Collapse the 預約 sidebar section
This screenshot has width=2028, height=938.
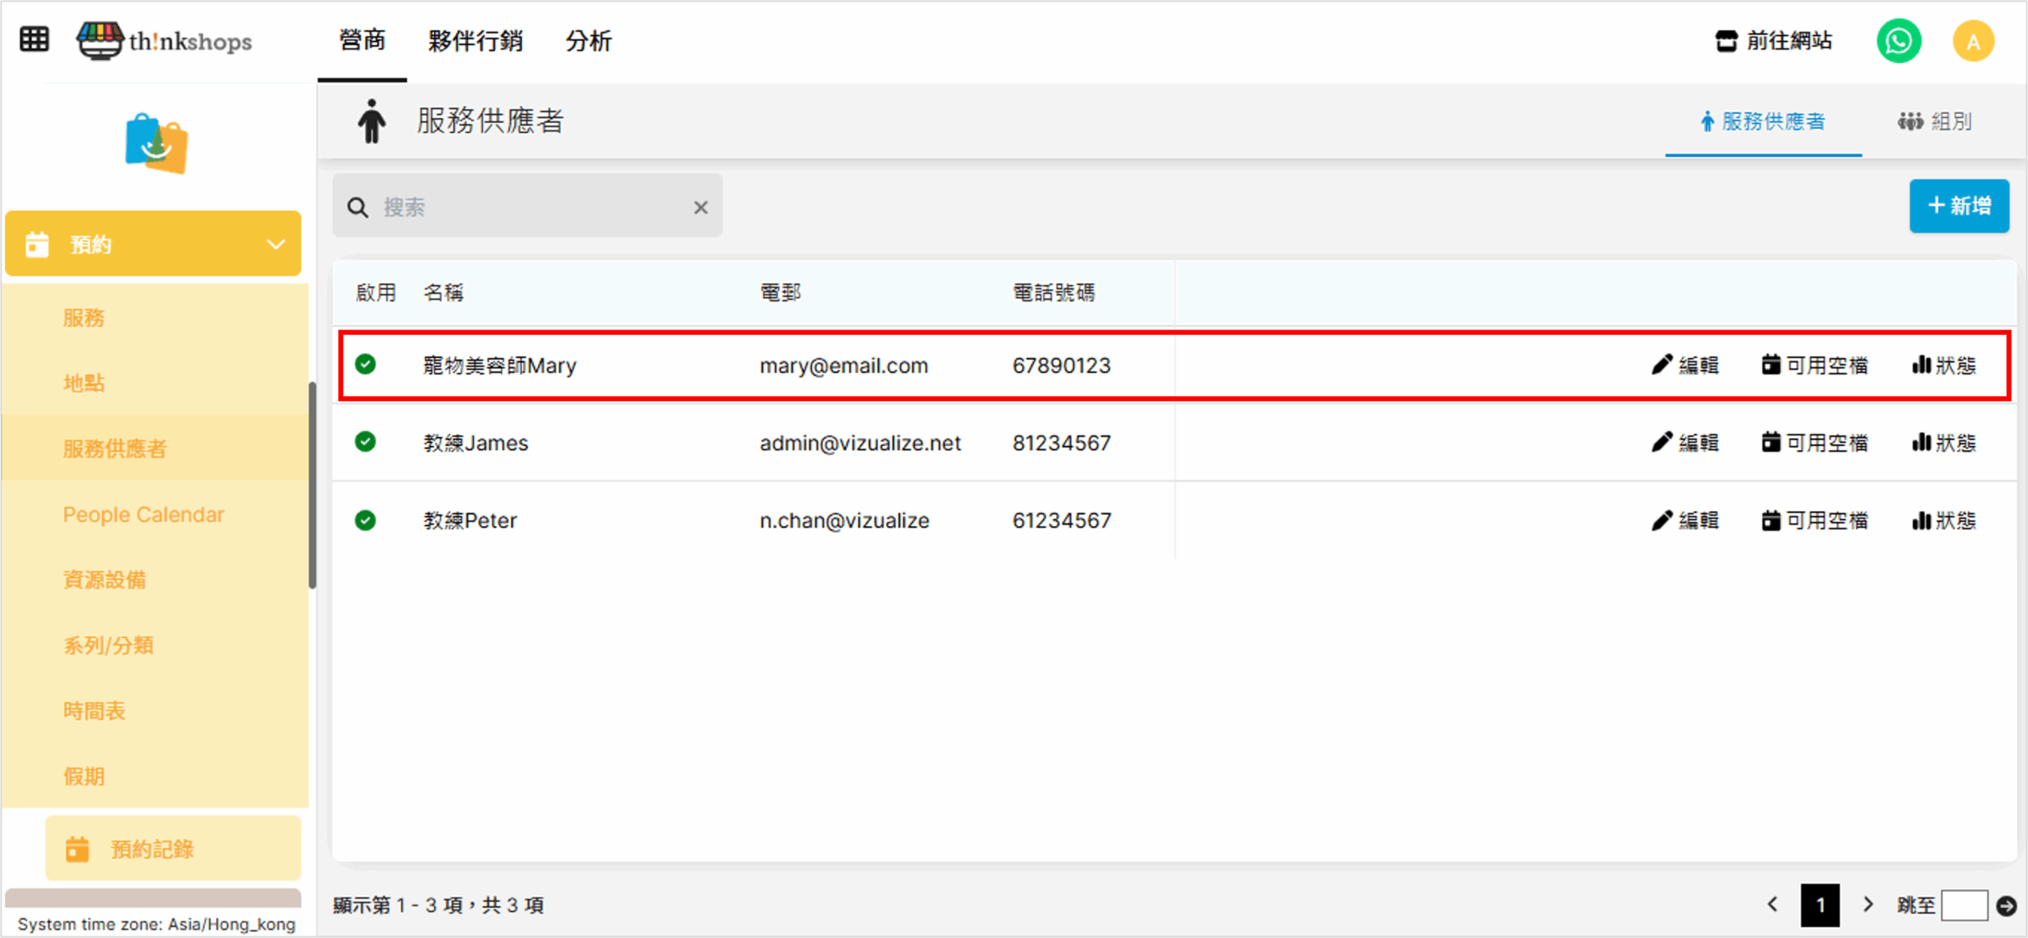pyautogui.click(x=275, y=244)
